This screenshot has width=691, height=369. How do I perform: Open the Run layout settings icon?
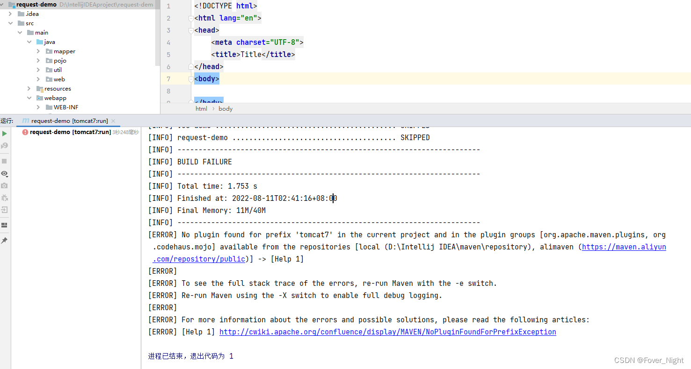[x=5, y=225]
